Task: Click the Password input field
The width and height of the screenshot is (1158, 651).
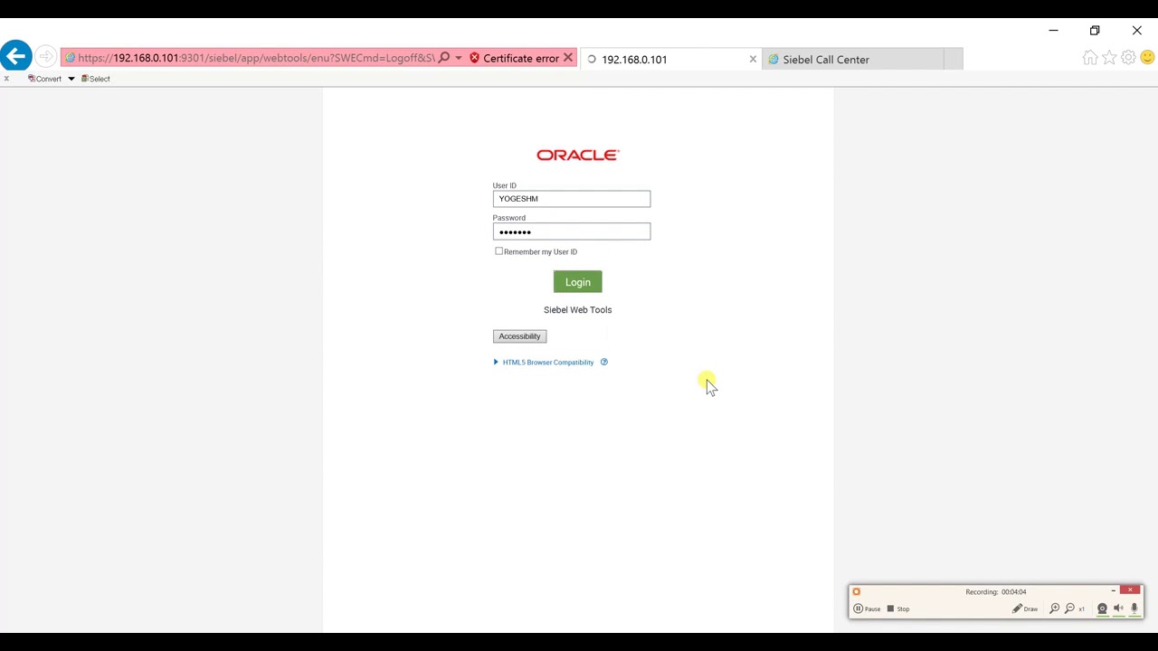Action: click(x=571, y=231)
